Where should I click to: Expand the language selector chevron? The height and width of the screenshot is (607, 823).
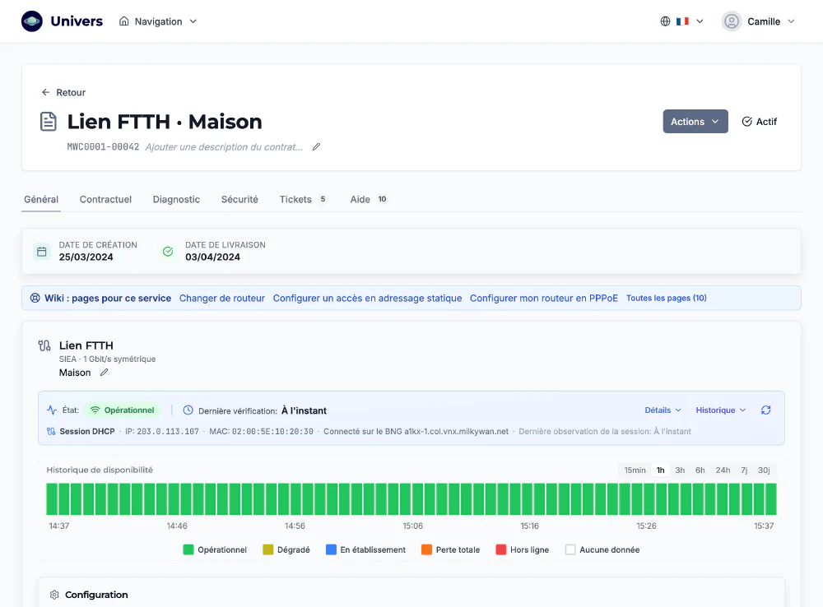pos(700,21)
